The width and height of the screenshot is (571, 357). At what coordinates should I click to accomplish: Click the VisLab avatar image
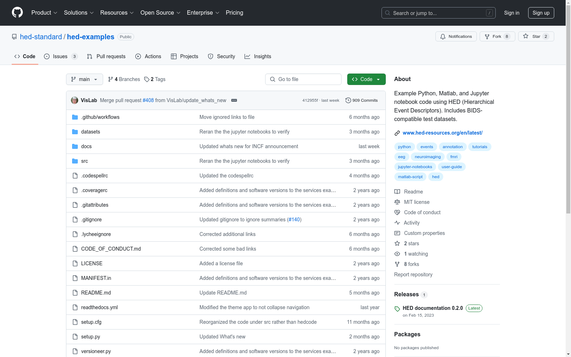click(x=75, y=100)
